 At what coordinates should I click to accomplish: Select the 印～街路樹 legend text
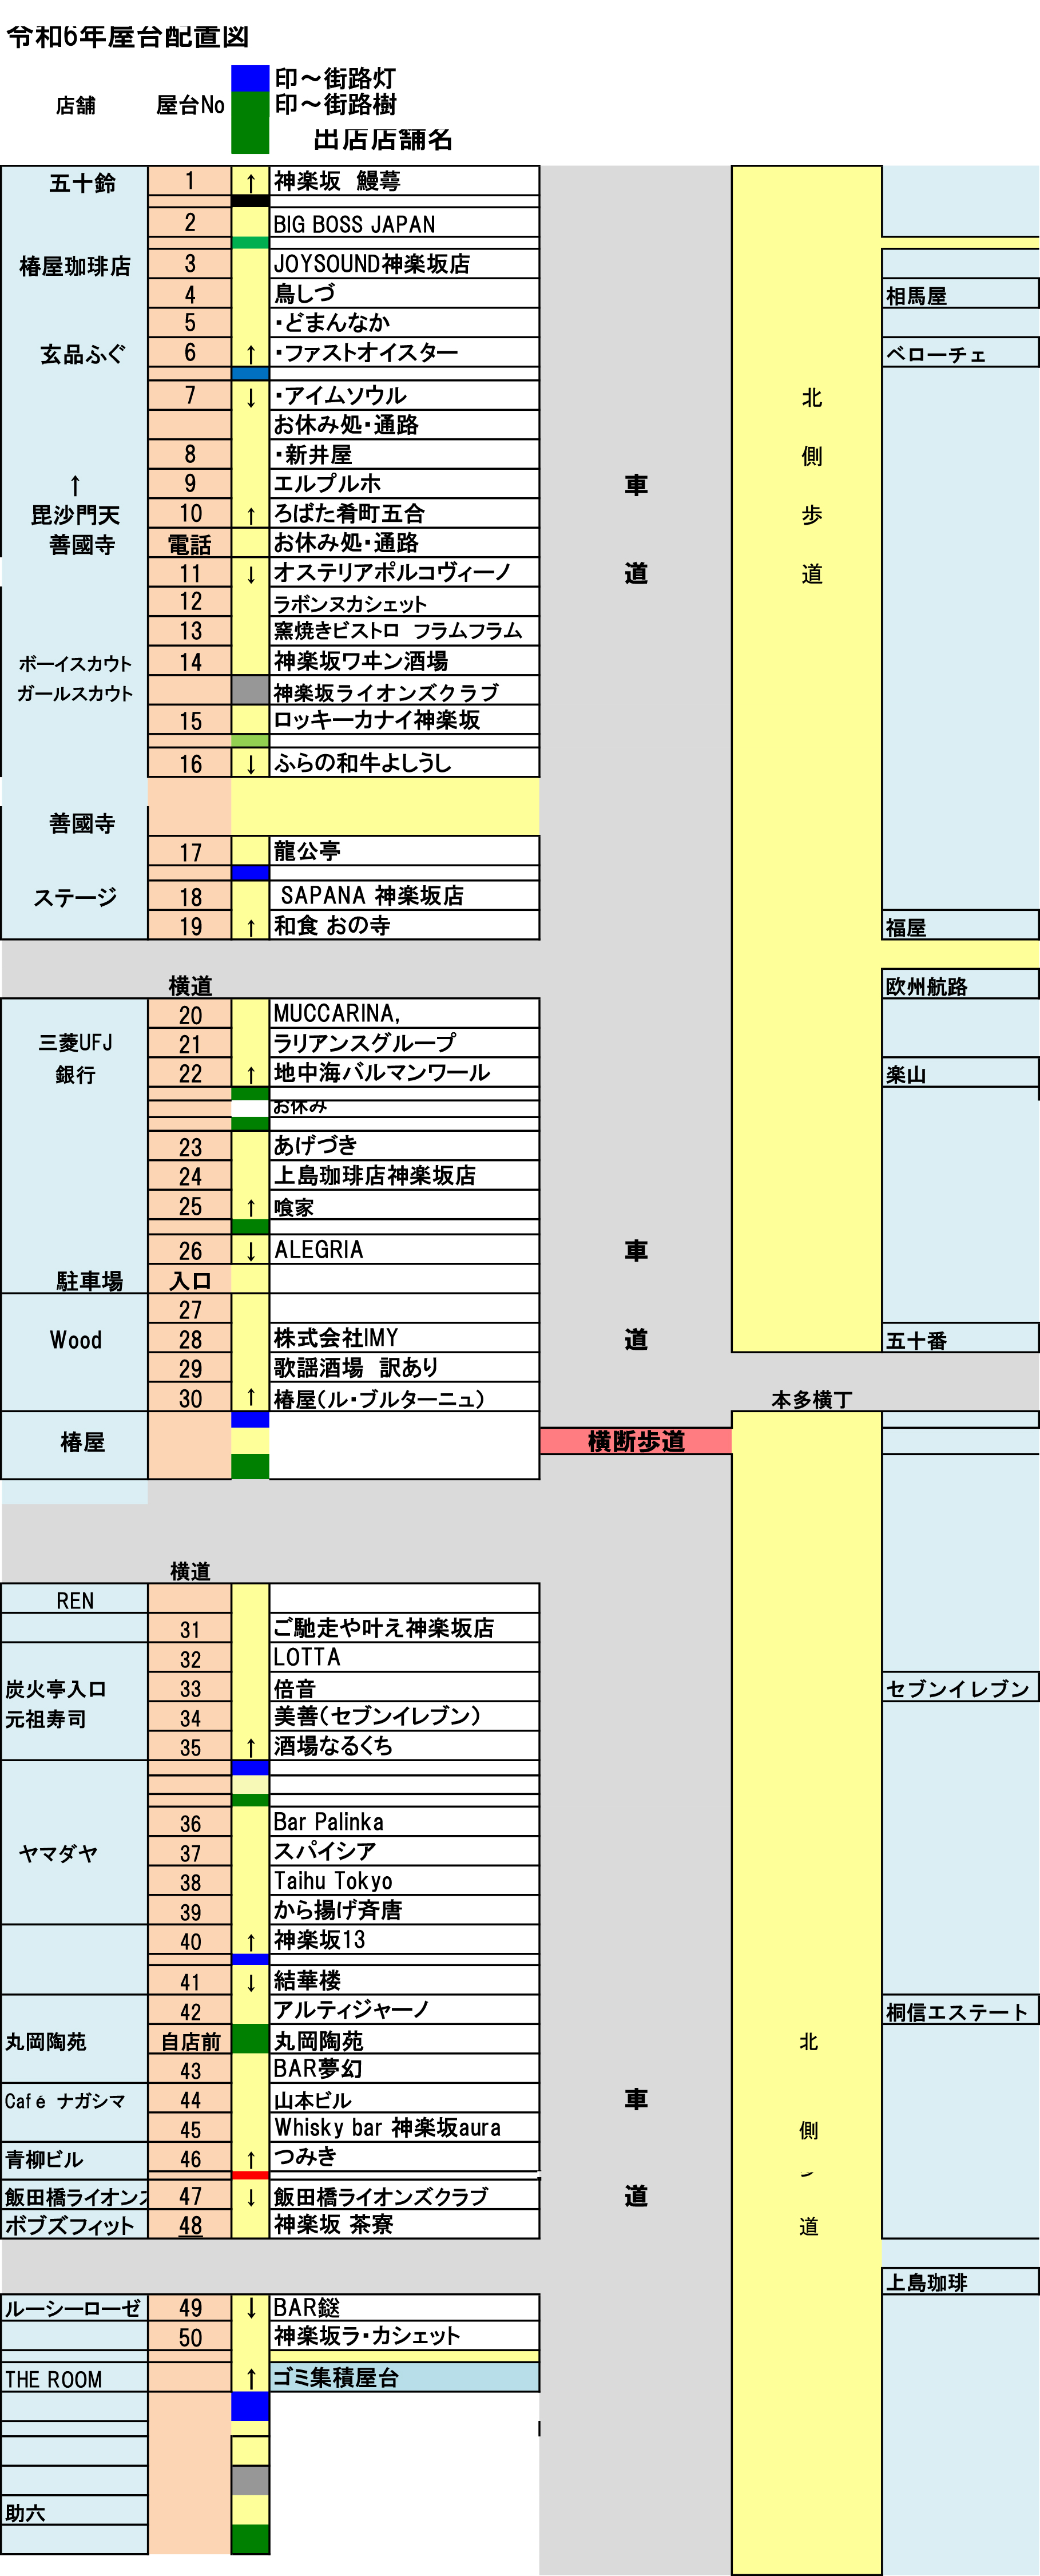point(336,104)
